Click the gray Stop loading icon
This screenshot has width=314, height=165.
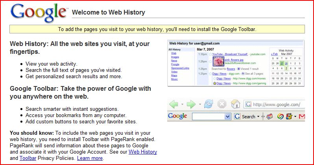pyautogui.click(x=222, y=104)
